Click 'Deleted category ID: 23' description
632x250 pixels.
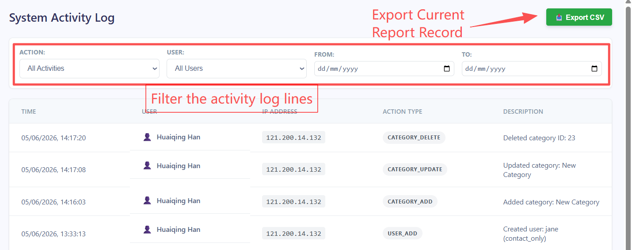(x=539, y=138)
